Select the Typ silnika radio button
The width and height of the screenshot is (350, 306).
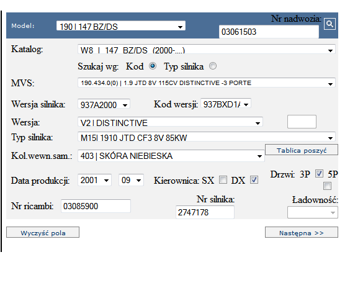(213, 66)
